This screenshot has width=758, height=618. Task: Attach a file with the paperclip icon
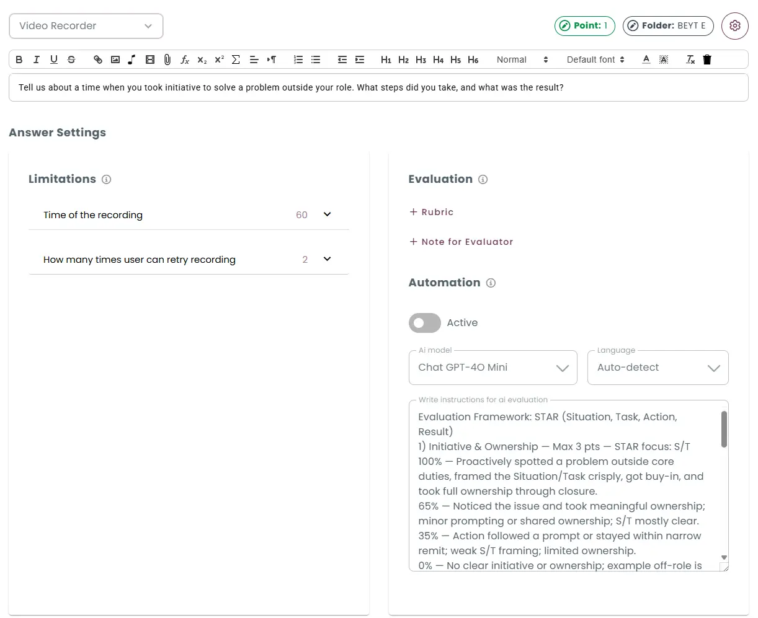[167, 60]
